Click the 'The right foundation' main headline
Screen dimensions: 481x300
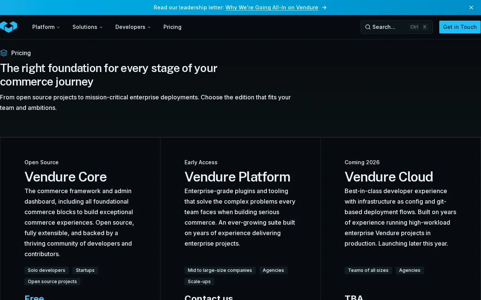[x=109, y=75]
